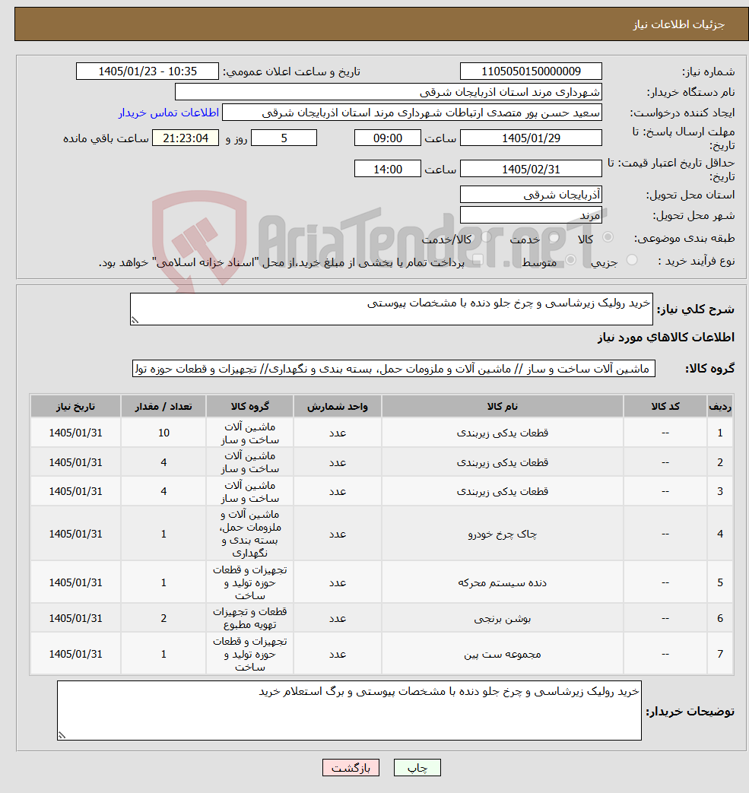The width and height of the screenshot is (749, 793).
Task: Click the row number 6 cell
Action: tap(720, 618)
